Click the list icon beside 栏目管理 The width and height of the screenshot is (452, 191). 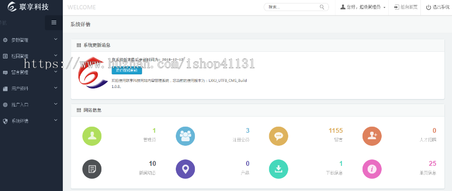point(5,56)
